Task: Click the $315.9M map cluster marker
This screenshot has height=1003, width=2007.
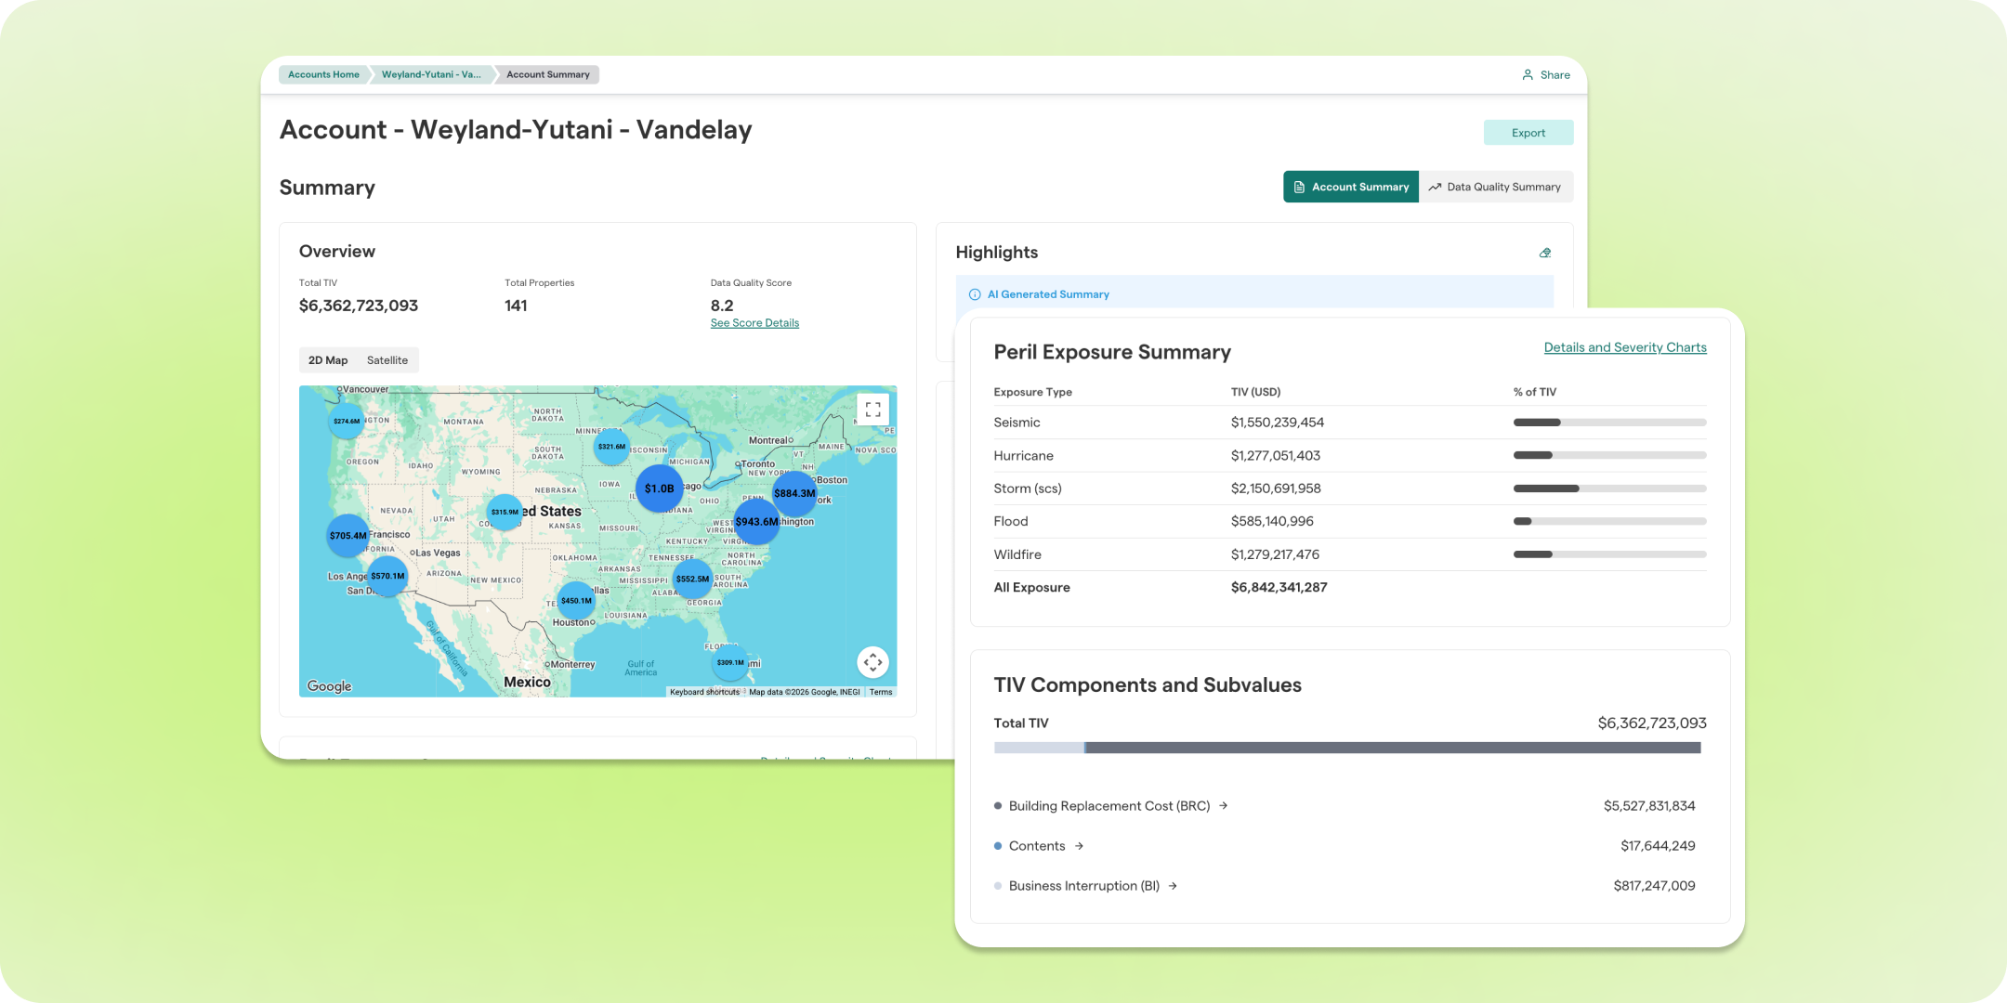Action: tap(505, 512)
